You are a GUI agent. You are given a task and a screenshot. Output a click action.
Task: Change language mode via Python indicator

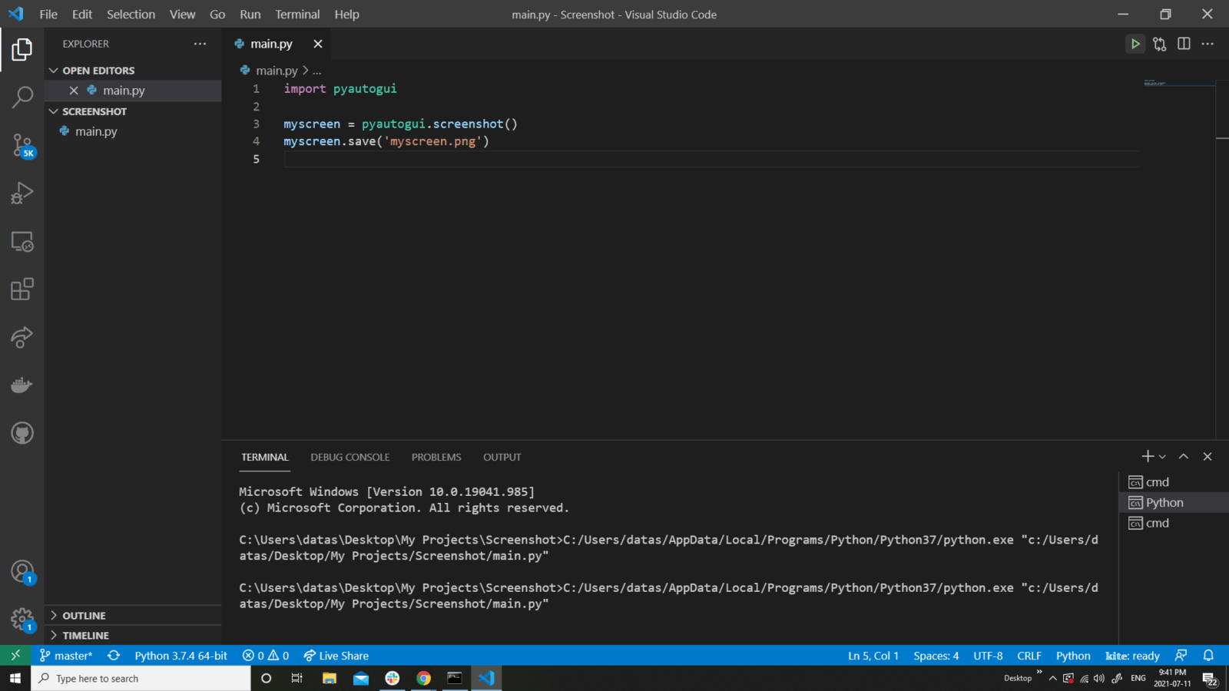(1073, 655)
